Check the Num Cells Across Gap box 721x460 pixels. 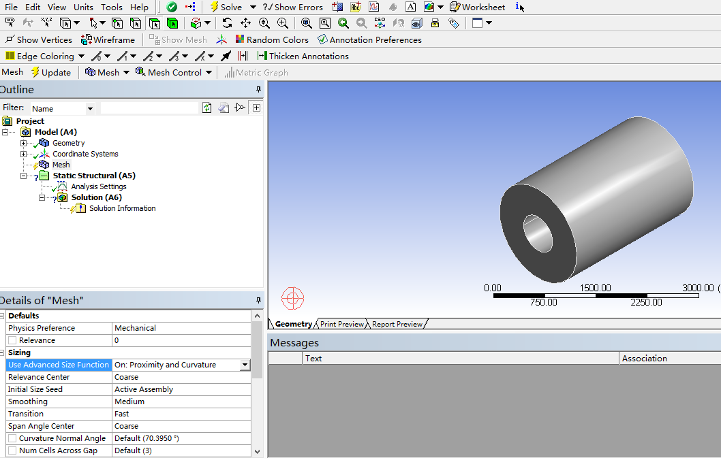click(12, 450)
